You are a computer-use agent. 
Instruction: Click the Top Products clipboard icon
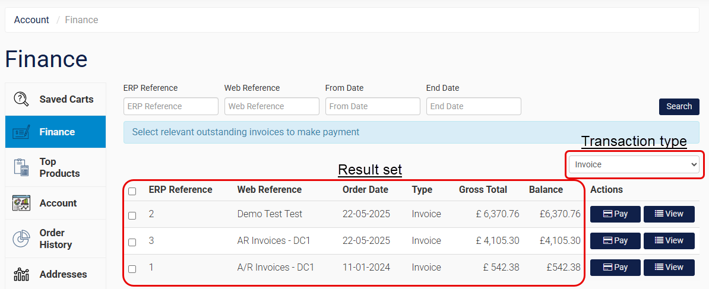[21, 167]
